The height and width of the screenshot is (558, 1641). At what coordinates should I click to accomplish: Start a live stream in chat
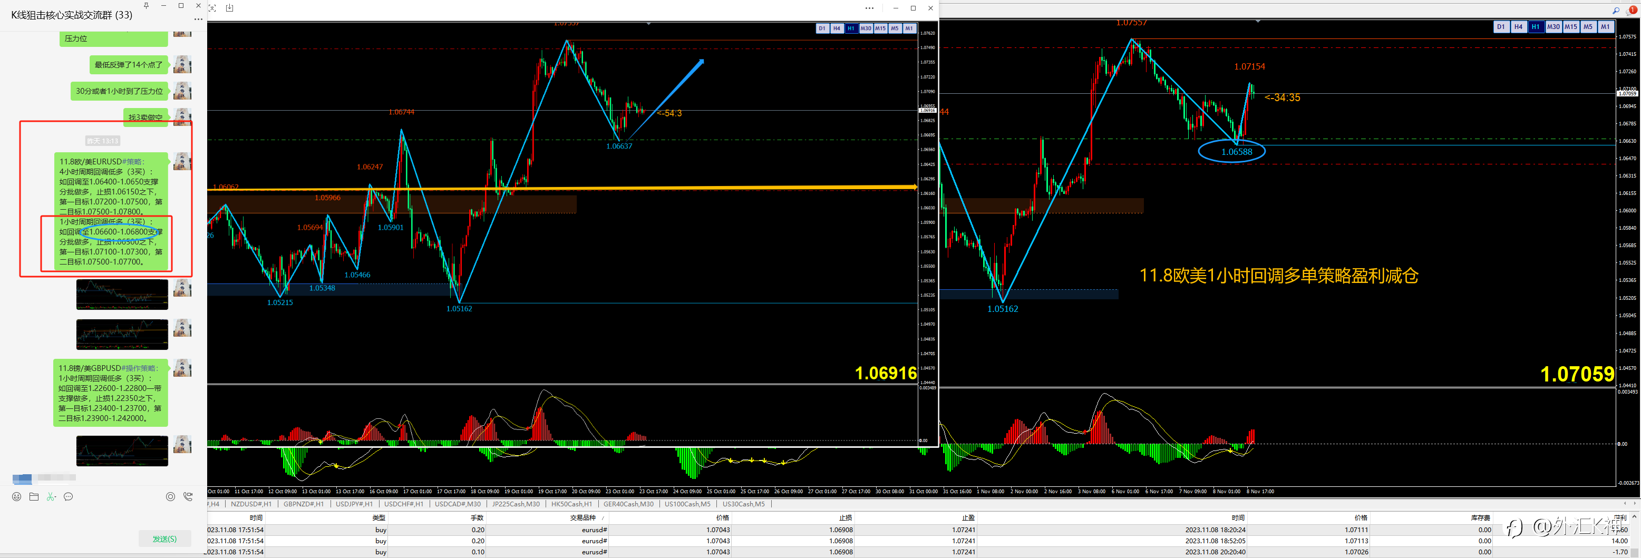[x=170, y=496]
